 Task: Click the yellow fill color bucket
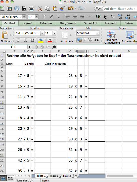(40, 40)
